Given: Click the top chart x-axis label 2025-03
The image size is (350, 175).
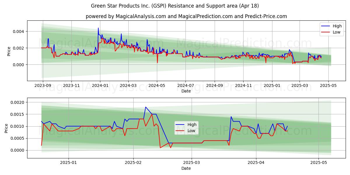Looking at the screenshot, I should [300, 86].
